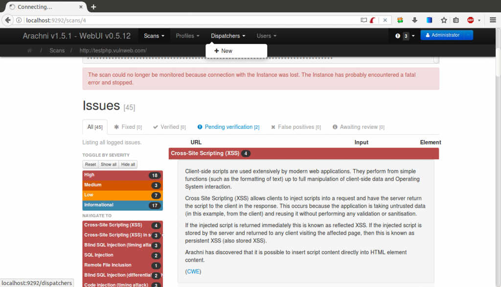Click the clipboard toolbar icon

pos(456,20)
